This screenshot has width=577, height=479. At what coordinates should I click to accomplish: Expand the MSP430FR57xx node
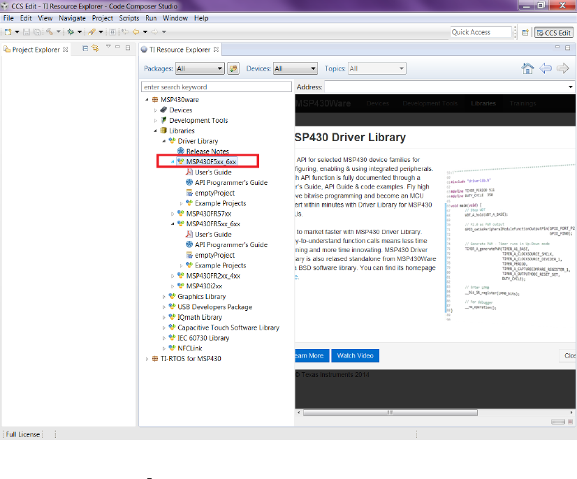(x=173, y=214)
